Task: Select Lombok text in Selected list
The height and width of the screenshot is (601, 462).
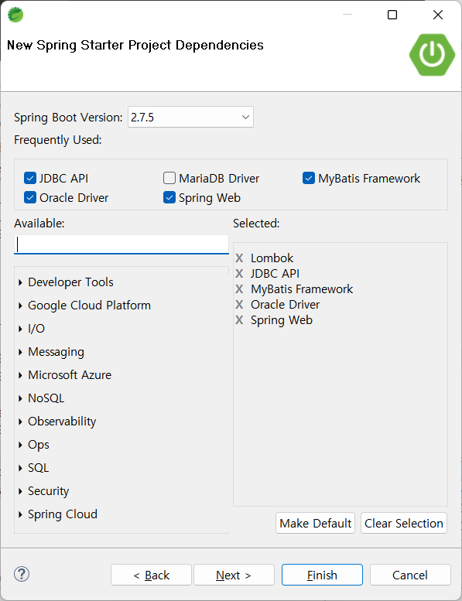Action: pyautogui.click(x=272, y=258)
